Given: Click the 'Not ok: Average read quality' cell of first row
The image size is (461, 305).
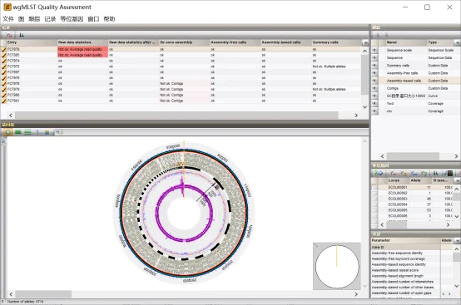Looking at the screenshot, I should pyautogui.click(x=82, y=49).
